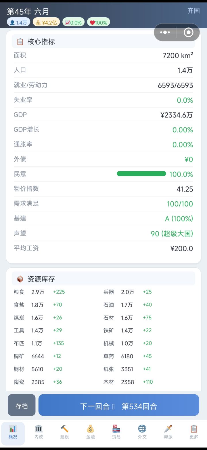Tap the 核心指标 section header
This screenshot has width=207, height=450.
(41, 42)
